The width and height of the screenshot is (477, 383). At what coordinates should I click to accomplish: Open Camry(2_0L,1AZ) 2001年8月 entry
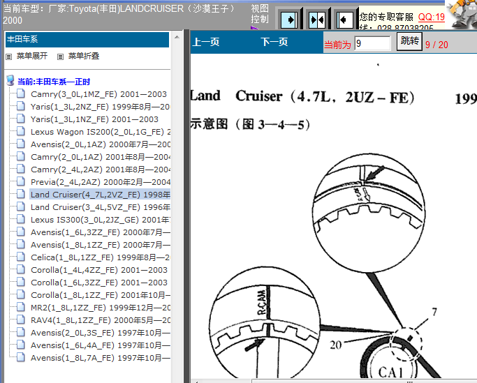tap(100, 157)
